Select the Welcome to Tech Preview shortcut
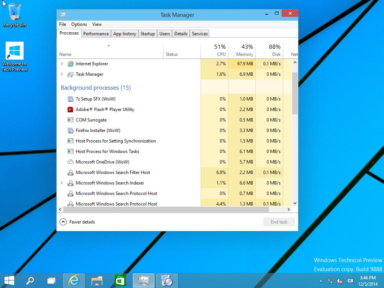Image resolution: width=384 pixels, height=288 pixels. pos(15,57)
